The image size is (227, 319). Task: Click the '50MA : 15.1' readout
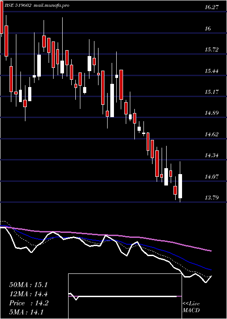tap(28, 285)
